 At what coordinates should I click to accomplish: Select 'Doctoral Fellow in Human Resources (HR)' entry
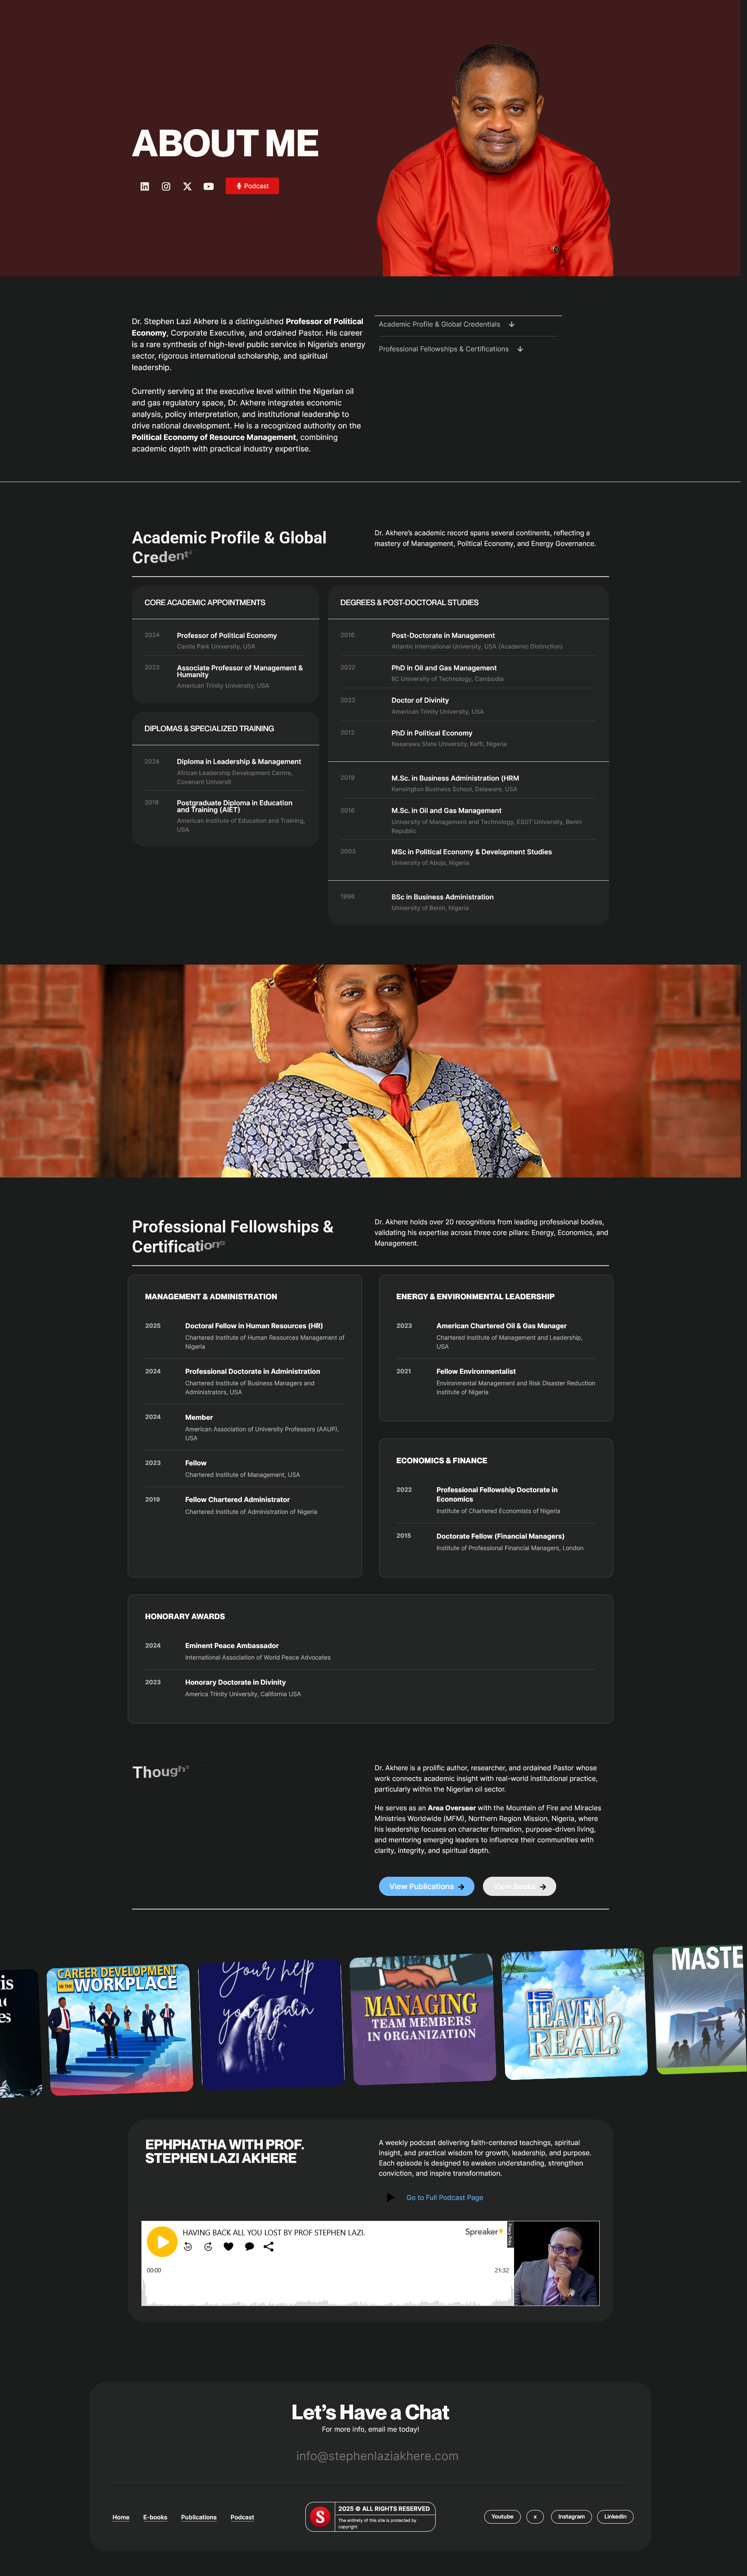click(x=245, y=1335)
